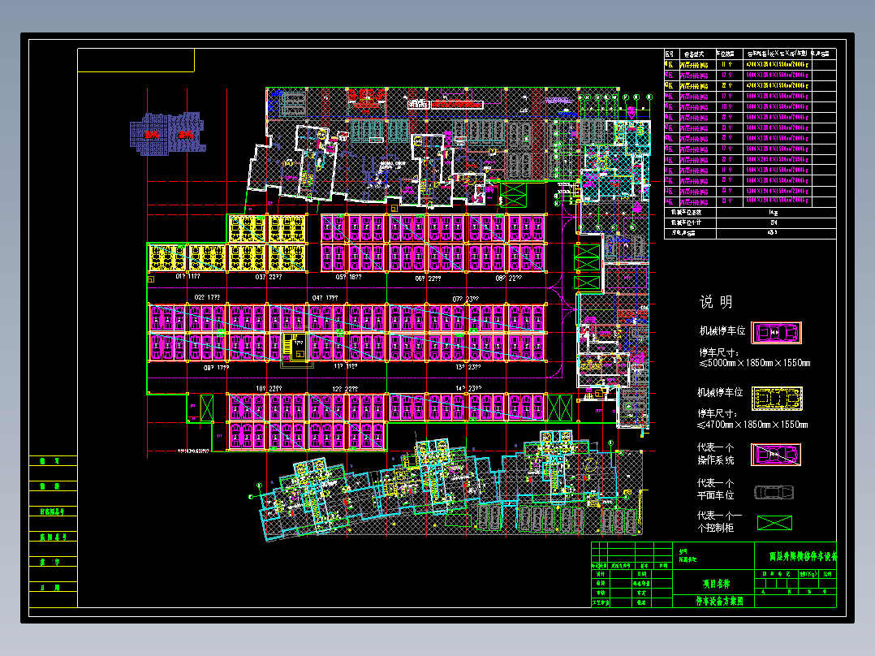The width and height of the screenshot is (875, 656).
Task: Click the 说明 legend heading
Action: point(716,302)
